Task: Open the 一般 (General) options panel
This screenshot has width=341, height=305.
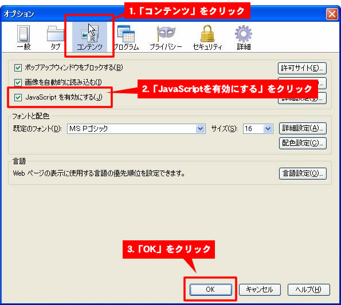Action: click(x=23, y=37)
